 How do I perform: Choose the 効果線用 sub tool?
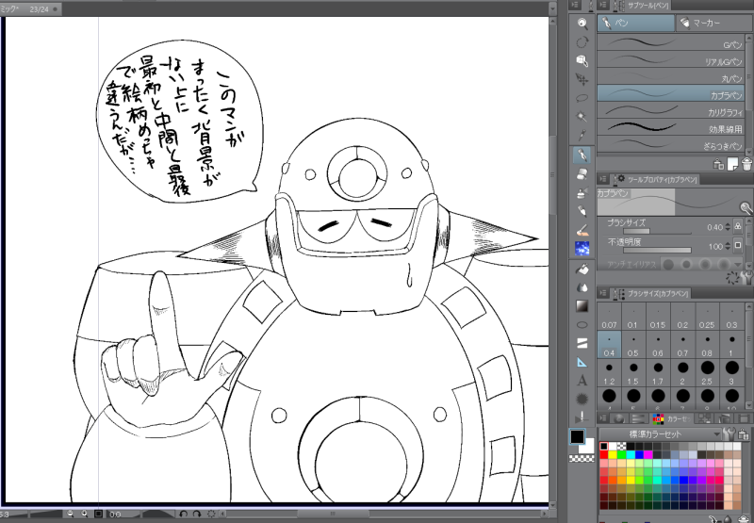point(671,127)
